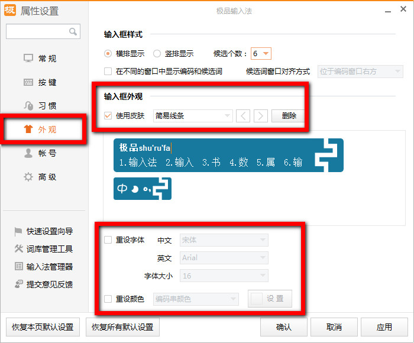Click the sidebar search input field

pos(37,31)
